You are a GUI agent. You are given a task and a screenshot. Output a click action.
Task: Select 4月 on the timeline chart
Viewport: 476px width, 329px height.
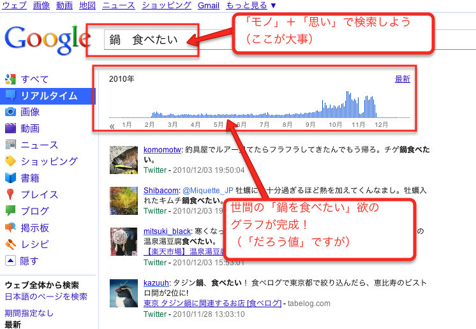pyautogui.click(x=195, y=124)
